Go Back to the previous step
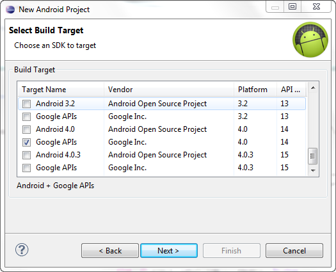Viewport: 336px width, 272px height. click(x=110, y=251)
